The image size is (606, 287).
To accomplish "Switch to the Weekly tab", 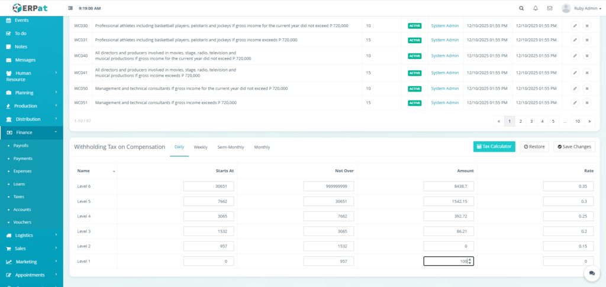I will 201,147.
